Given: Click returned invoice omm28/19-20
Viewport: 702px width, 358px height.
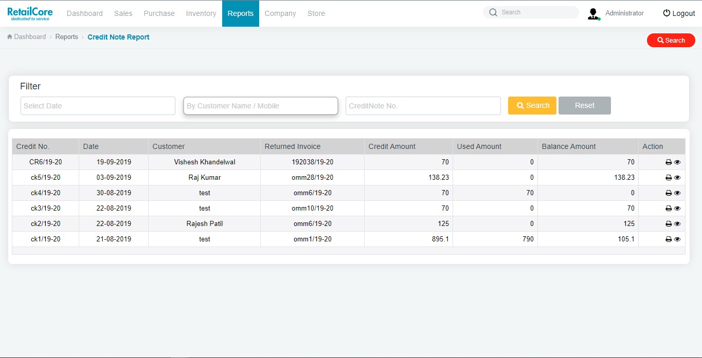Looking at the screenshot, I should [313, 178].
